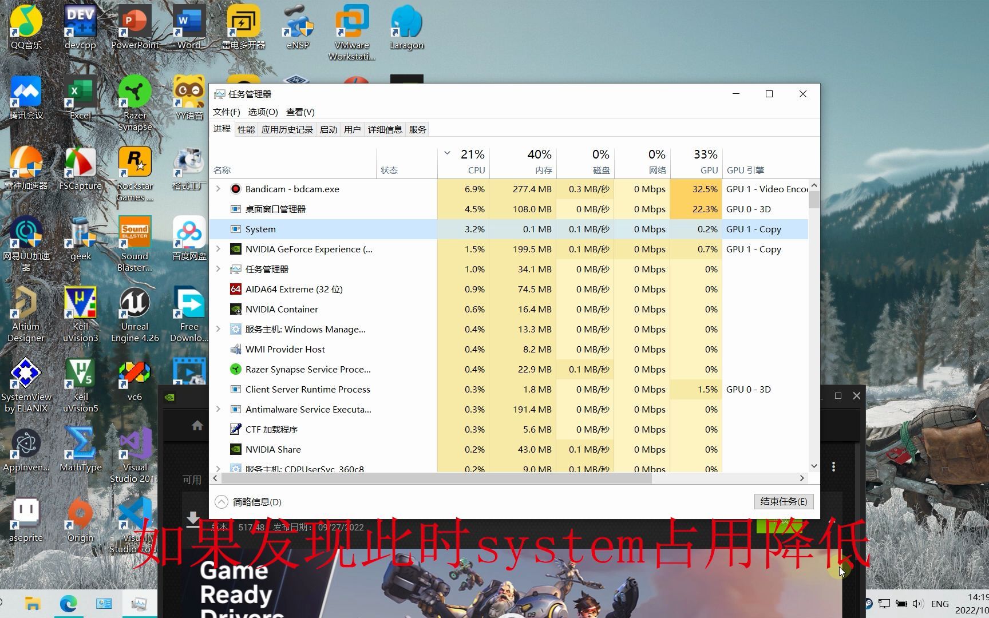The width and height of the screenshot is (989, 618).
Task: Open 选项(O) menu
Action: (263, 112)
